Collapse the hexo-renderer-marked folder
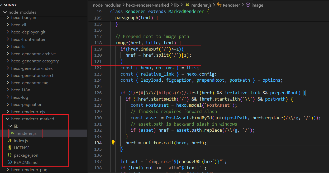 tap(8, 119)
